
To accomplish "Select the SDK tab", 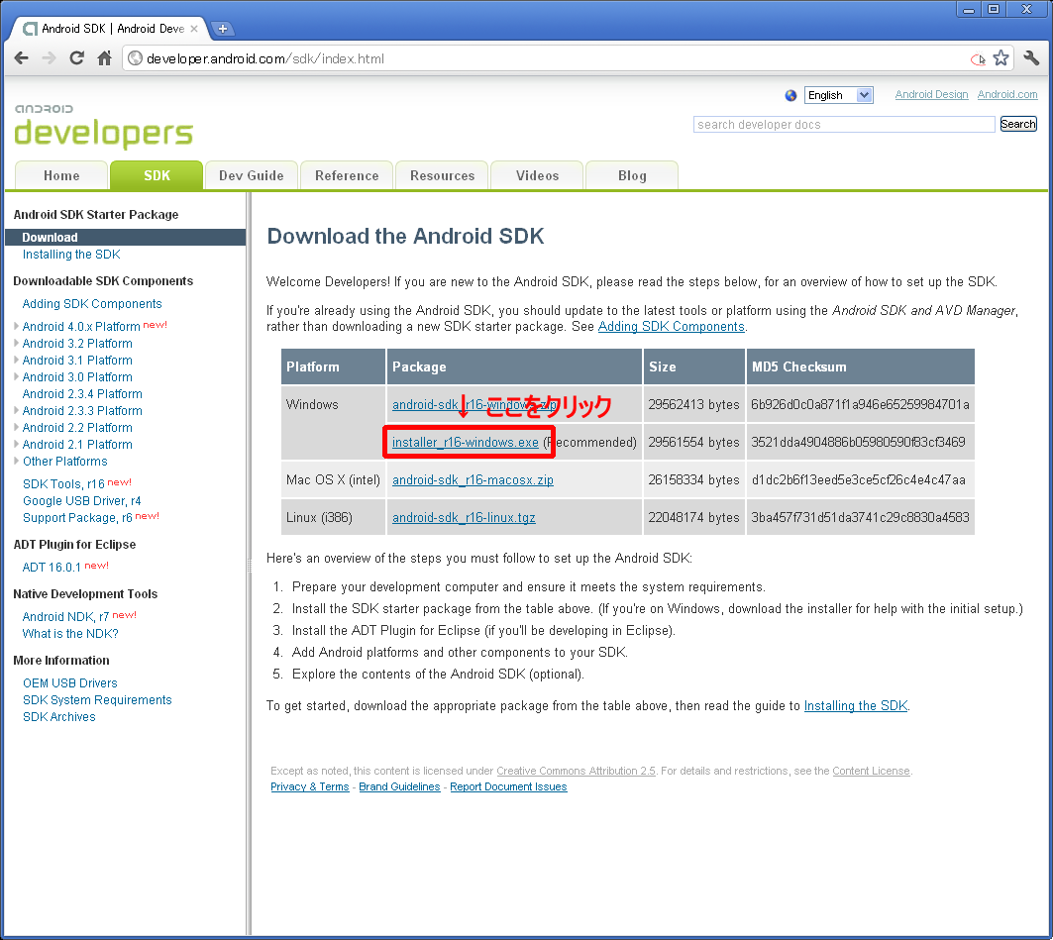I will (157, 175).
